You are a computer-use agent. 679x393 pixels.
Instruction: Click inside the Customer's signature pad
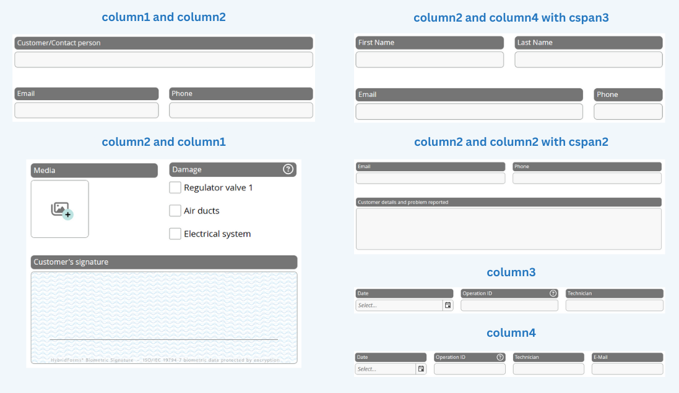pos(163,315)
